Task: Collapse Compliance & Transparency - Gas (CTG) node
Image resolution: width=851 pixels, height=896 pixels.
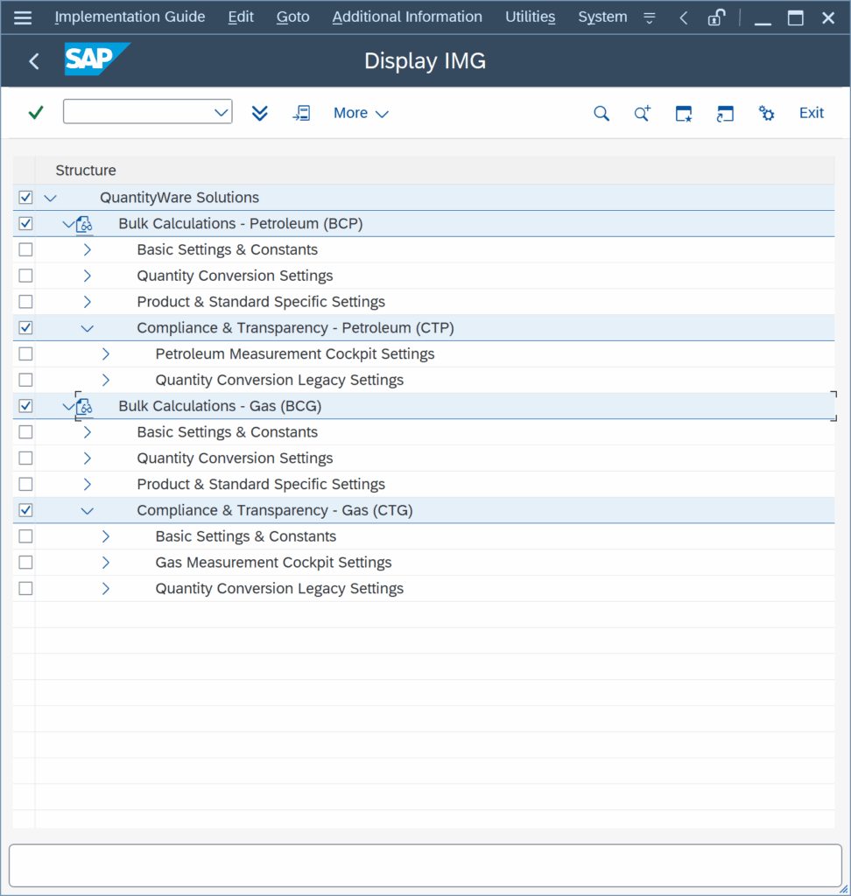Action: tap(87, 511)
